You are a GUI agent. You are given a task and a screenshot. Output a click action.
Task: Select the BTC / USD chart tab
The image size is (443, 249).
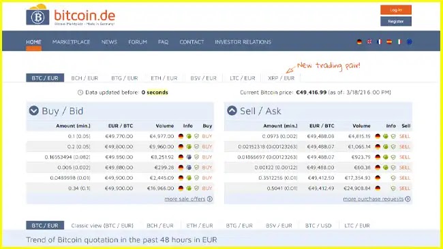pos(318,226)
